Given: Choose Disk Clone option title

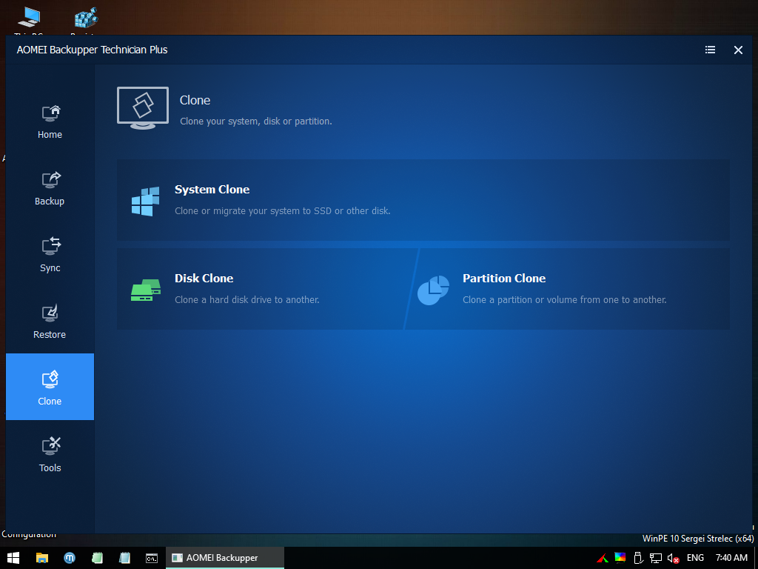Looking at the screenshot, I should [x=204, y=279].
